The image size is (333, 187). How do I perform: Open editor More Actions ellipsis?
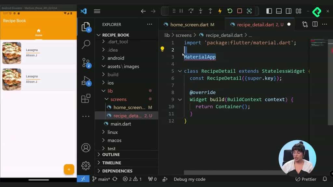point(325,24)
